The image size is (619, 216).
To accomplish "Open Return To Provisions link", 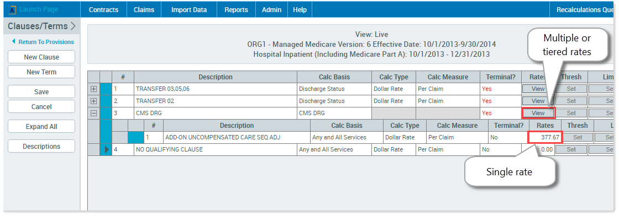I will coord(46,42).
